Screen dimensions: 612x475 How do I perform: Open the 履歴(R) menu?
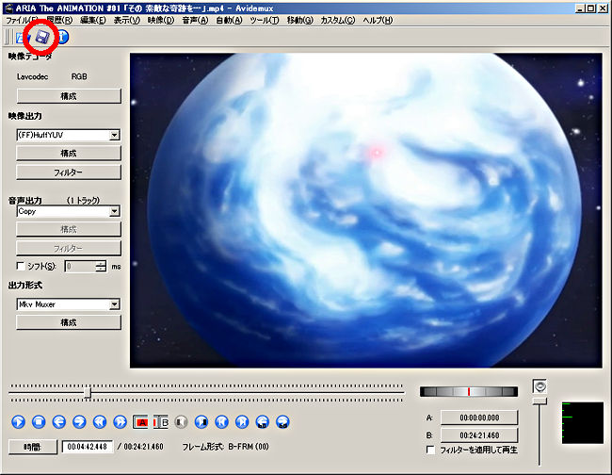click(x=59, y=21)
